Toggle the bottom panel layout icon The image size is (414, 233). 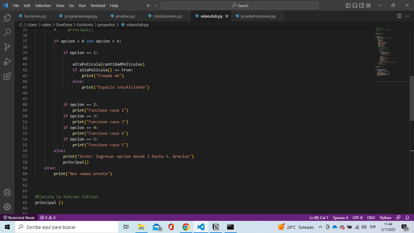point(355,5)
